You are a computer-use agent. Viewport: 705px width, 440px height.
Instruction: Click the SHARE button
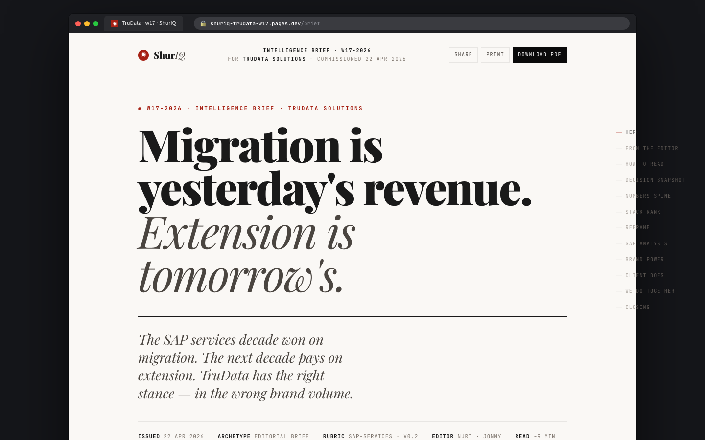463,55
